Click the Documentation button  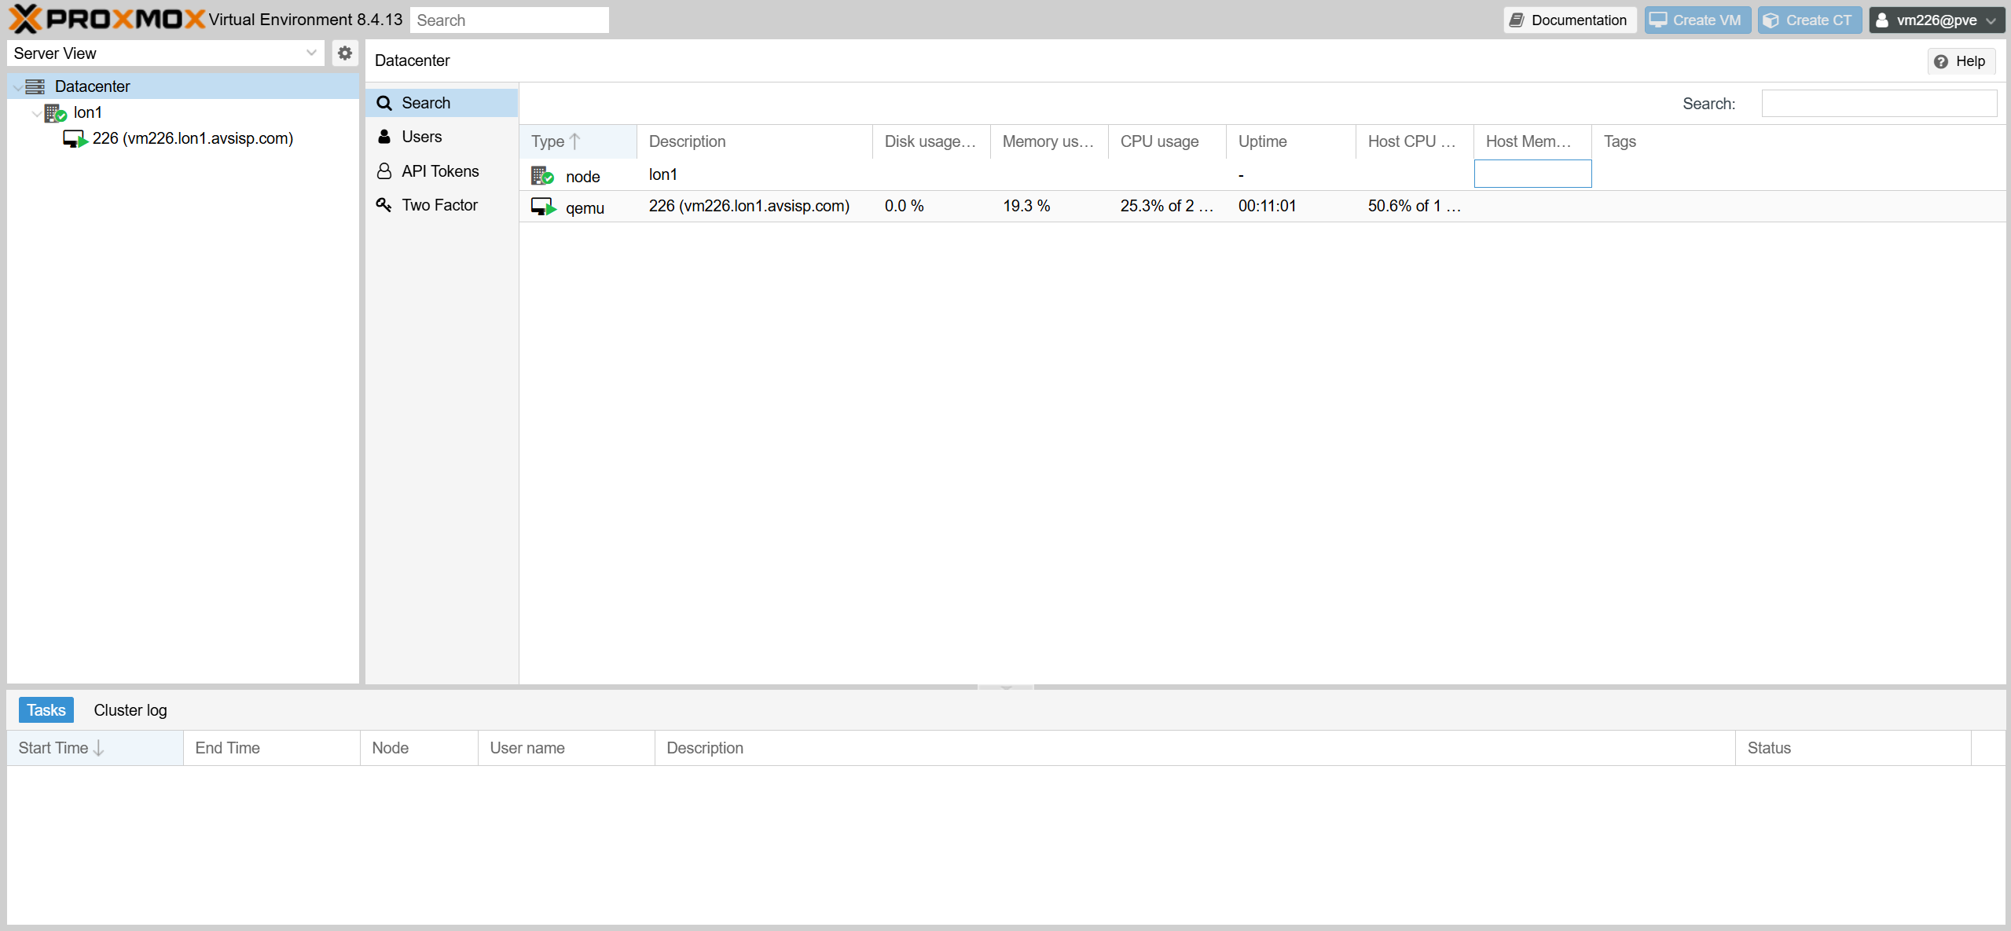point(1570,20)
